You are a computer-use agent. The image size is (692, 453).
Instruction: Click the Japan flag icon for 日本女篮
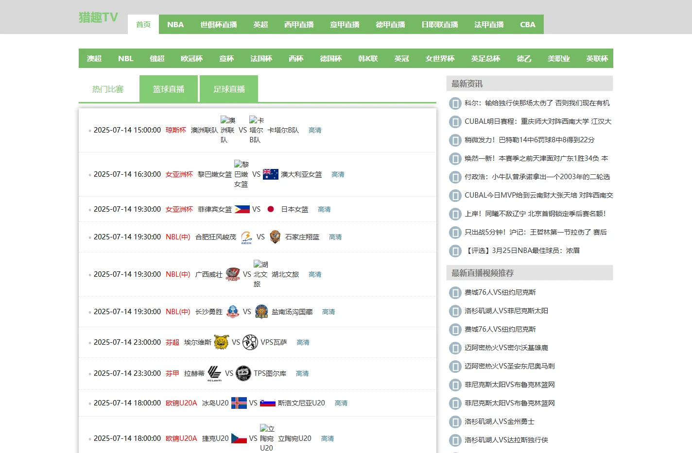point(271,209)
